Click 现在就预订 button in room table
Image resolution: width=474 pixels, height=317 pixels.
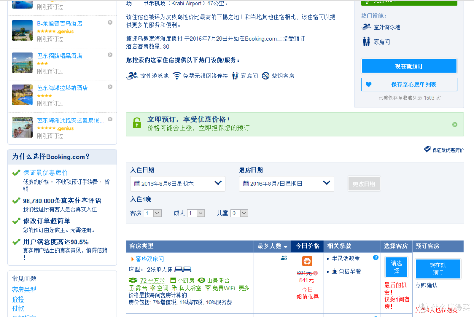(438, 269)
